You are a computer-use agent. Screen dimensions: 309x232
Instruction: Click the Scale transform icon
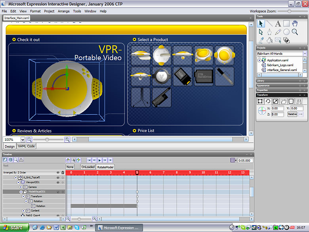click(x=276, y=102)
